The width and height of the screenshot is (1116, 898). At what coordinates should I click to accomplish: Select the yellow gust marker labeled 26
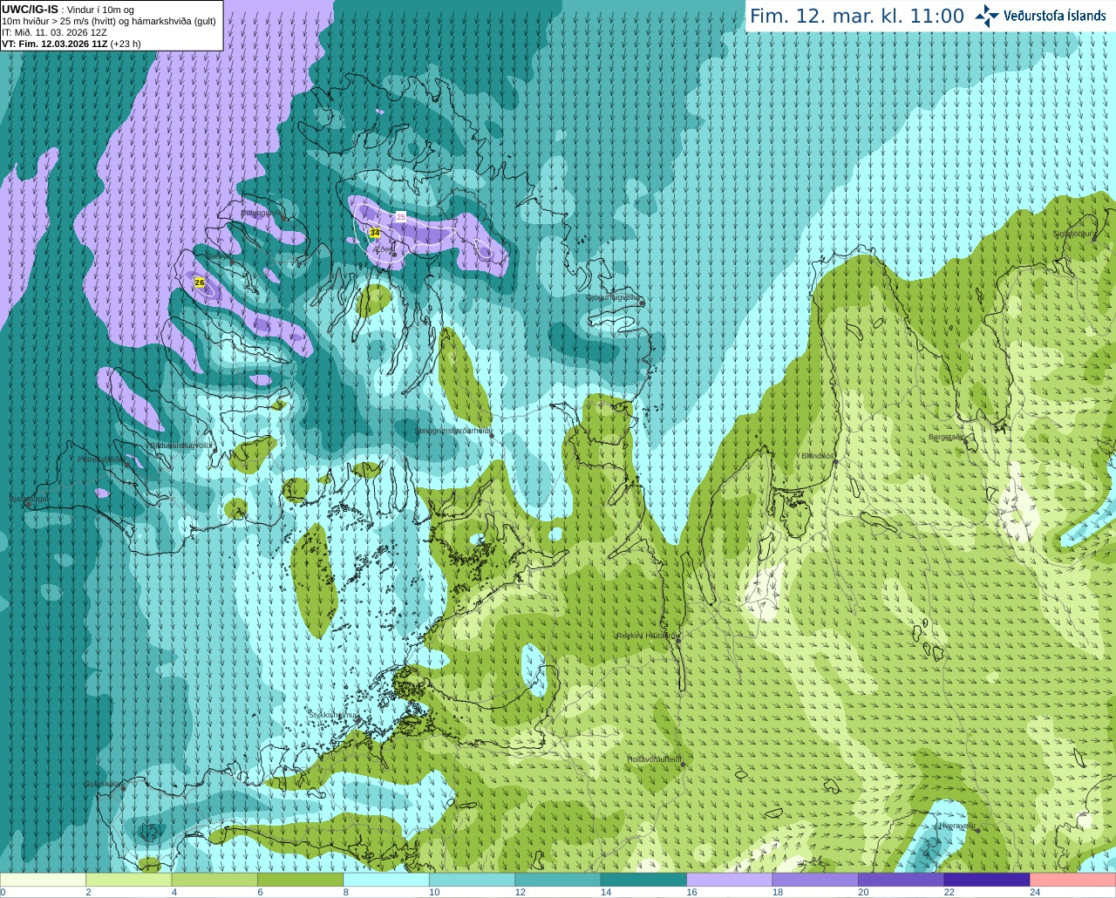(x=199, y=282)
